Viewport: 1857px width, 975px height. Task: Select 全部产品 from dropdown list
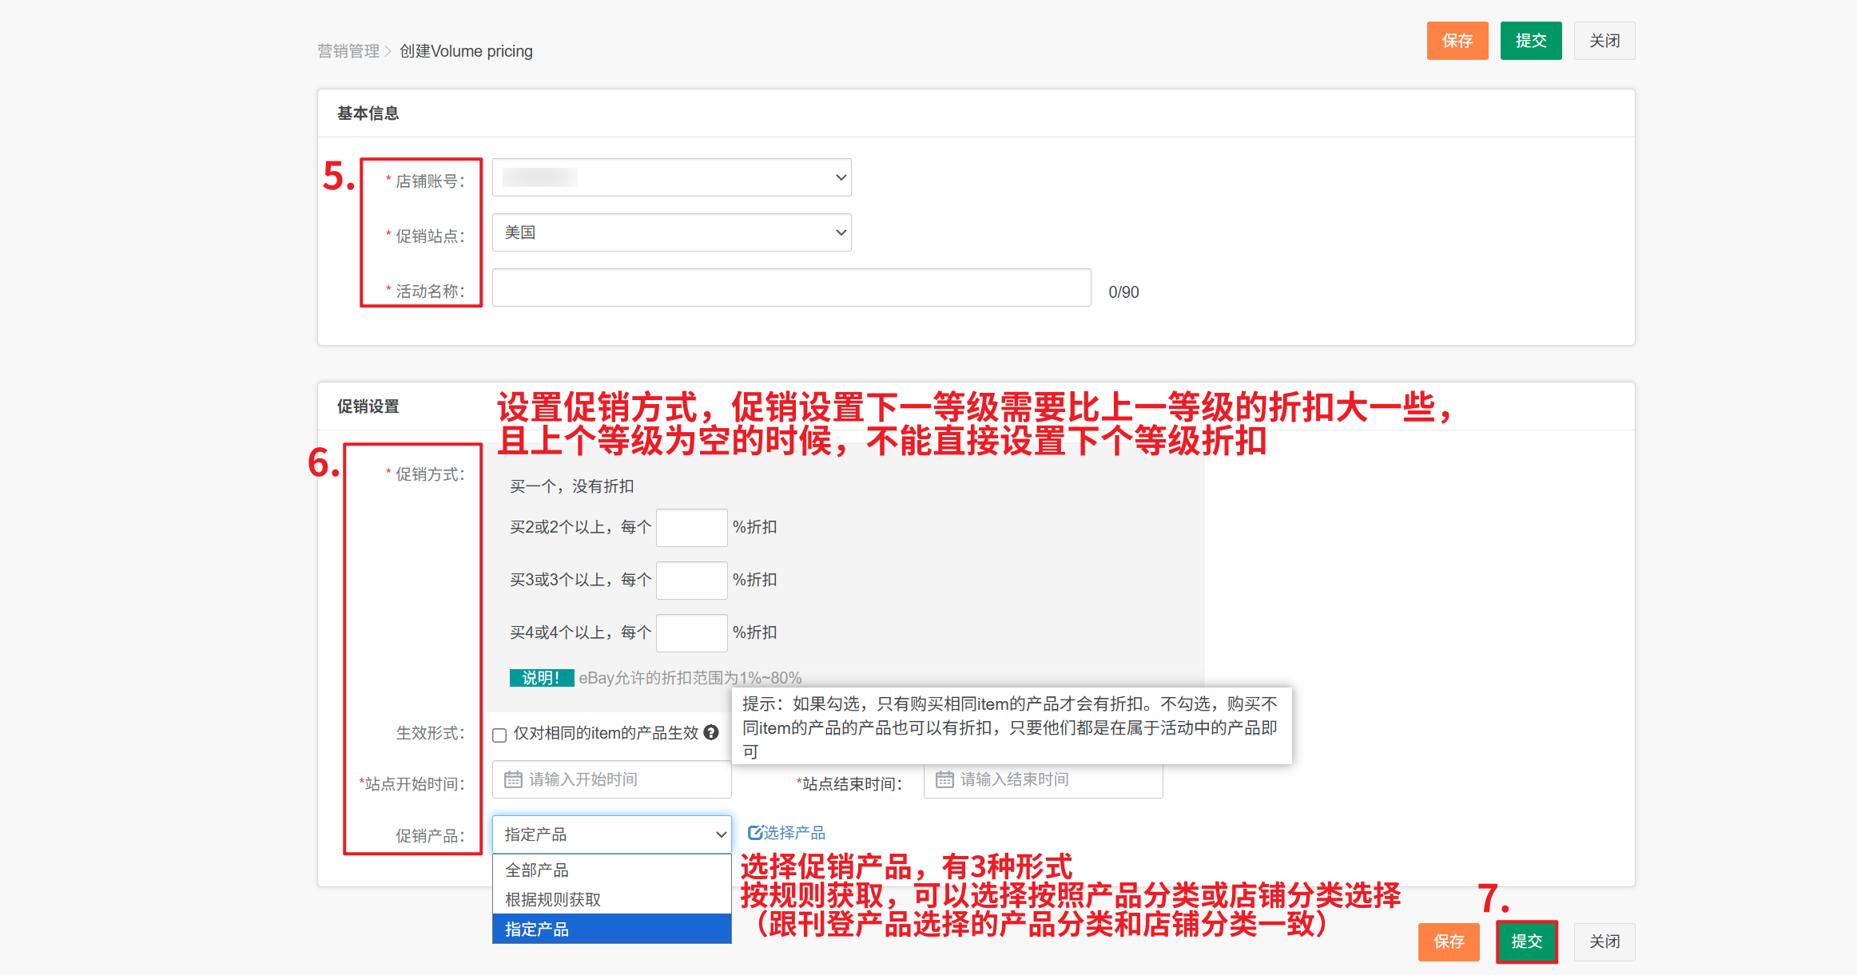611,870
